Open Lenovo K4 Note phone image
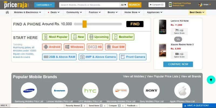216x108 pixels. 163,27
